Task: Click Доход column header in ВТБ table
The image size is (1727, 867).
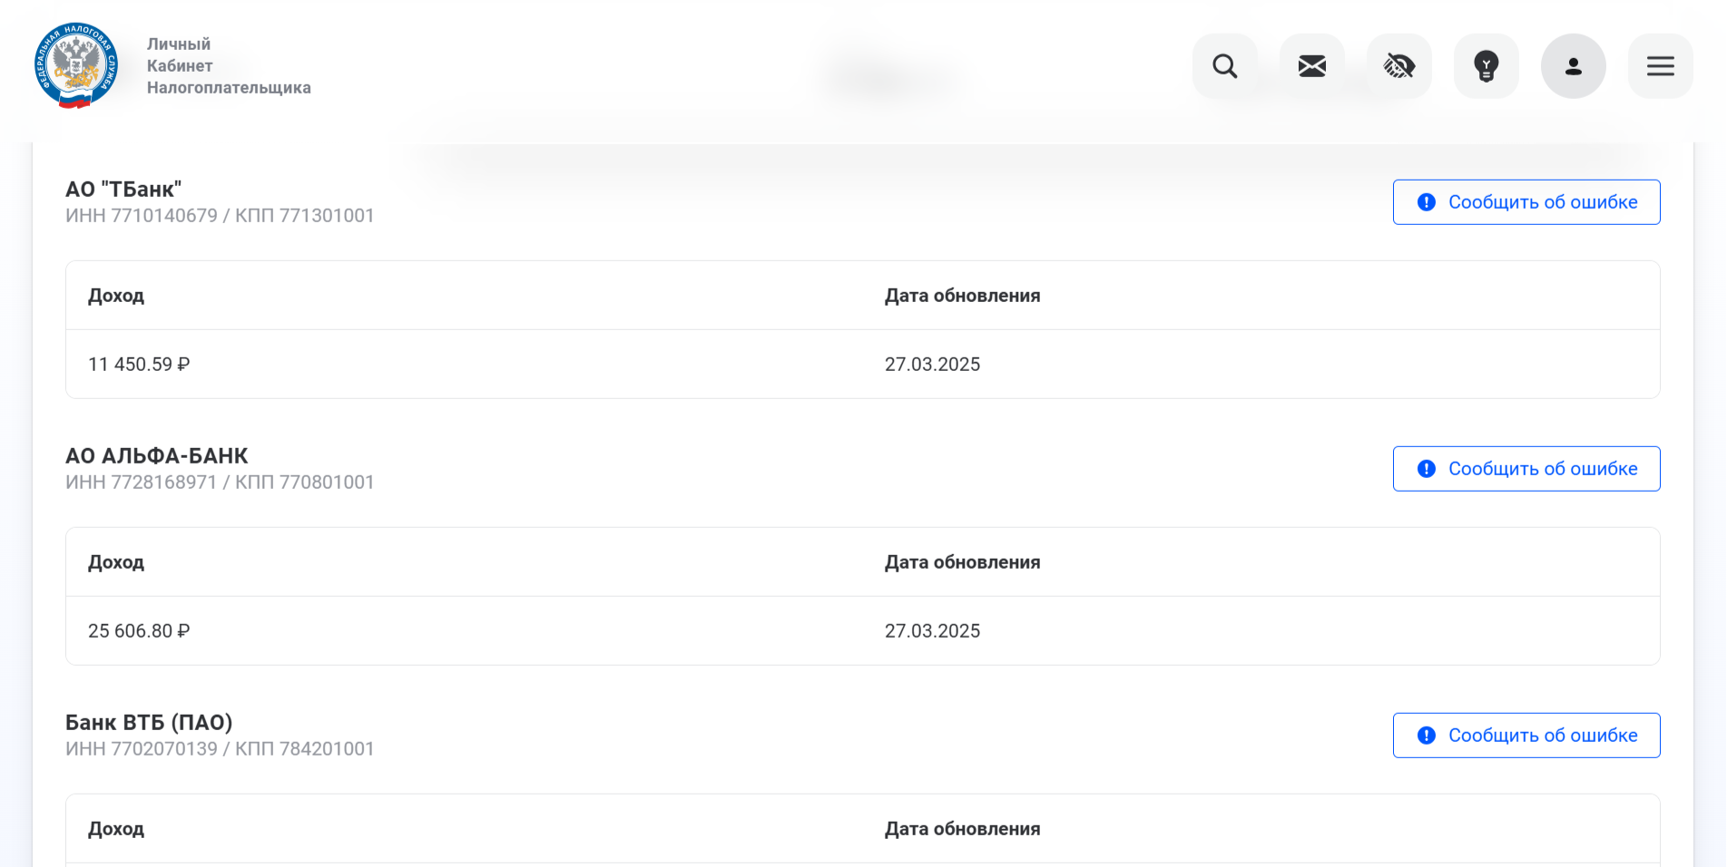Action: pyautogui.click(x=116, y=829)
